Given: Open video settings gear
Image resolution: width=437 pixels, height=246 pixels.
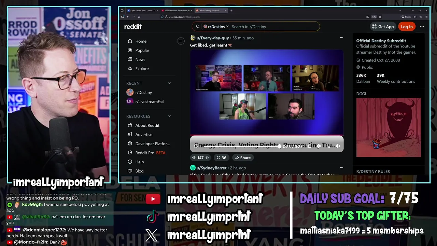Looking at the screenshot, I should [319, 146].
